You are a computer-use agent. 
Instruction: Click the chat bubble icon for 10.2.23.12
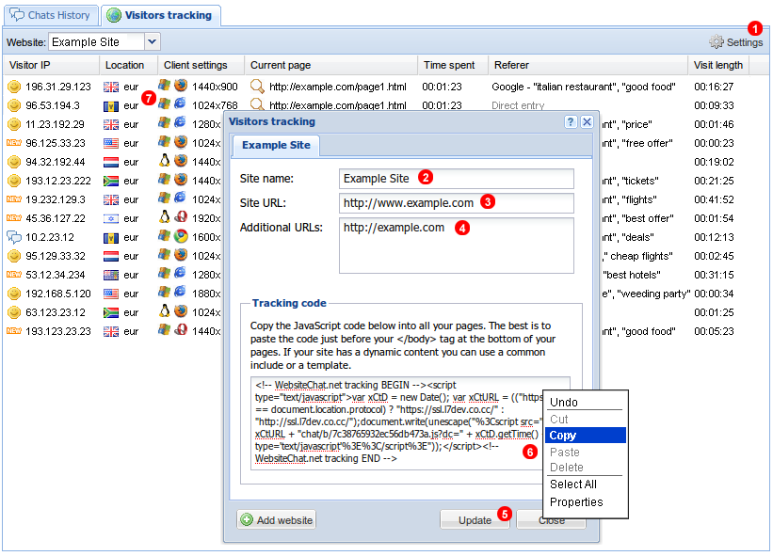[x=14, y=237]
